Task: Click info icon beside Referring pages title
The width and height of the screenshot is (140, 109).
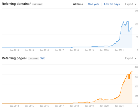Action: pos(27,58)
